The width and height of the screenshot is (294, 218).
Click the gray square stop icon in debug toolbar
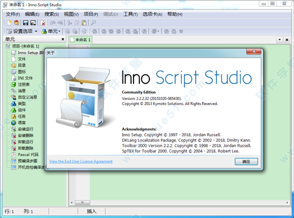[181, 31]
